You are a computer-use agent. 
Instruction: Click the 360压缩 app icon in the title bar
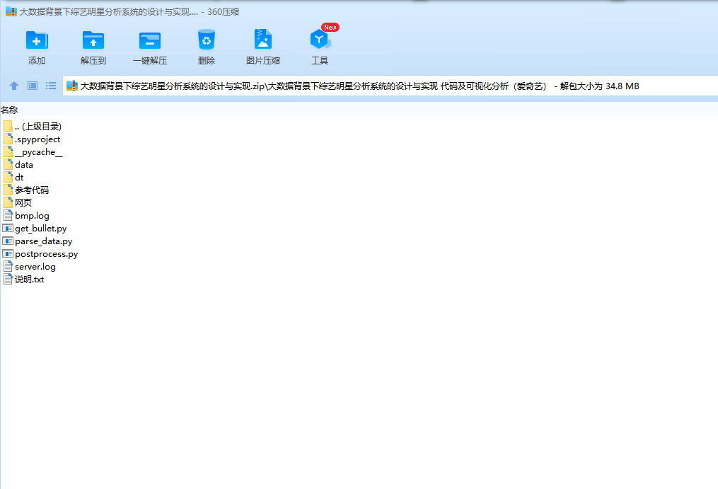[x=11, y=11]
